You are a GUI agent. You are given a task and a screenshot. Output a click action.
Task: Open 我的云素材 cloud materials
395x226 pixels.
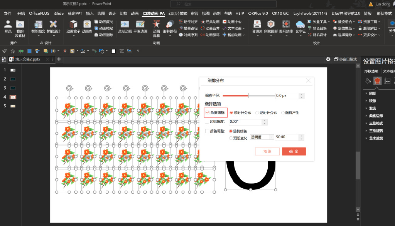pos(20,28)
